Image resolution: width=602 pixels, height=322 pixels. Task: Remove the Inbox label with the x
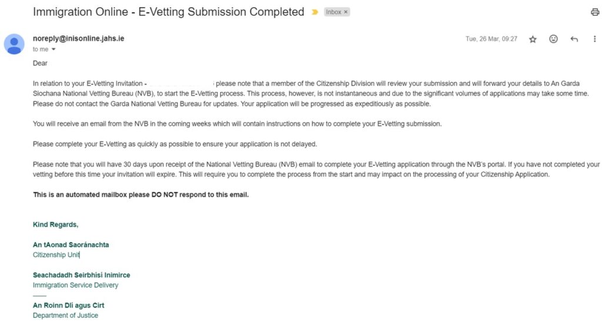click(345, 12)
